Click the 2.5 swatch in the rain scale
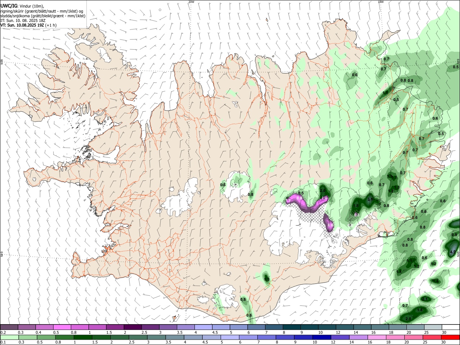The height and width of the screenshot is (345, 460). tap(137, 337)
